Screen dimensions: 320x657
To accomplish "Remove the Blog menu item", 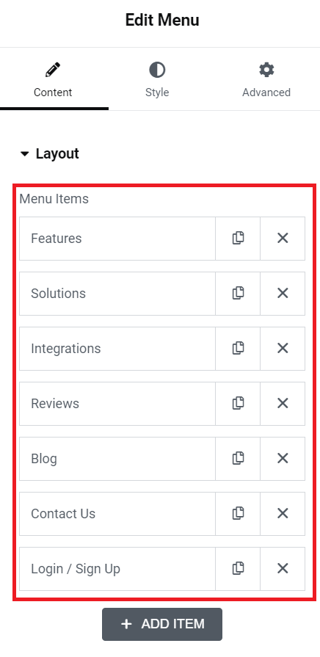I will tap(283, 459).
